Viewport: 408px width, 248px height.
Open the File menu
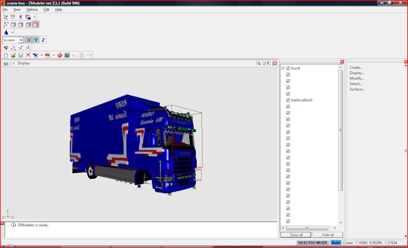pyautogui.click(x=5, y=10)
